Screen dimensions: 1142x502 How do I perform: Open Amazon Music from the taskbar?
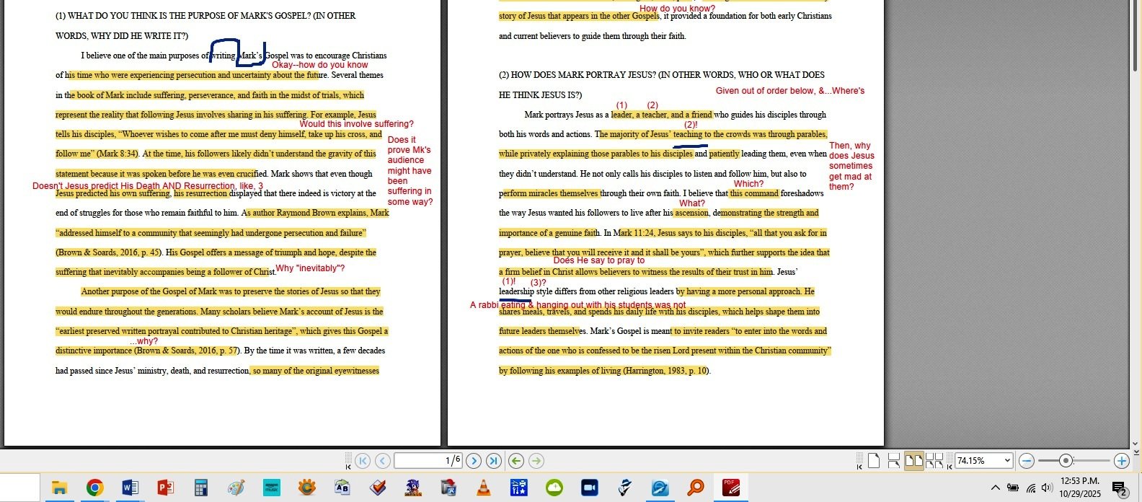271,488
